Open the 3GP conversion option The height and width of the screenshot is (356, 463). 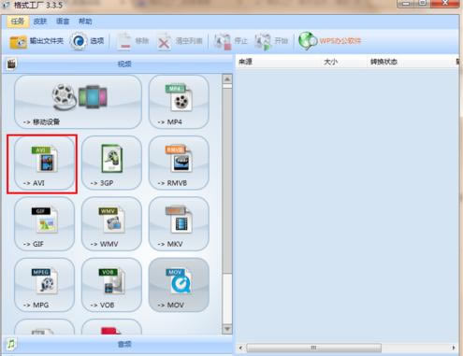pyautogui.click(x=111, y=164)
